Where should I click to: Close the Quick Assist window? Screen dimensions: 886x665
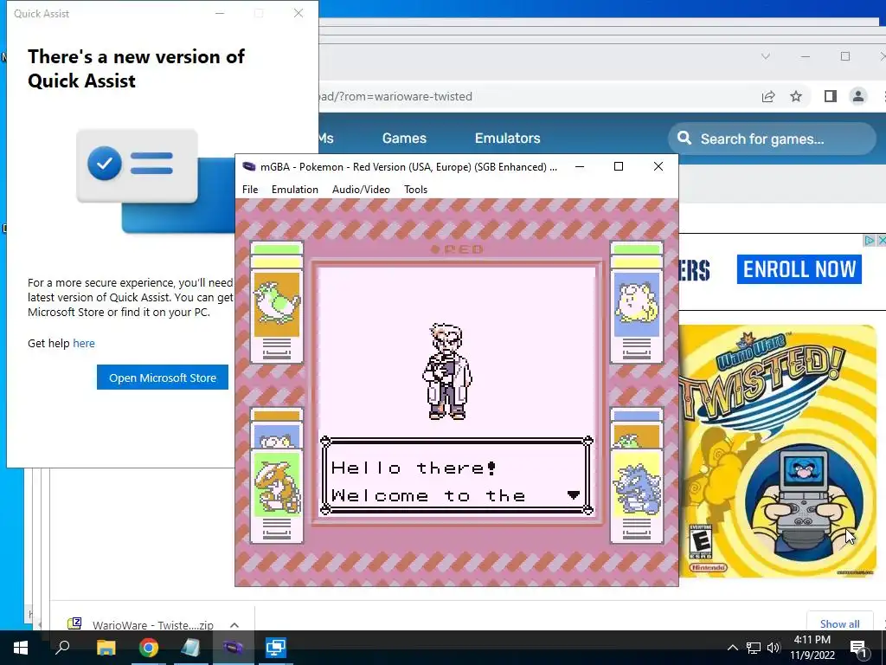click(x=299, y=13)
